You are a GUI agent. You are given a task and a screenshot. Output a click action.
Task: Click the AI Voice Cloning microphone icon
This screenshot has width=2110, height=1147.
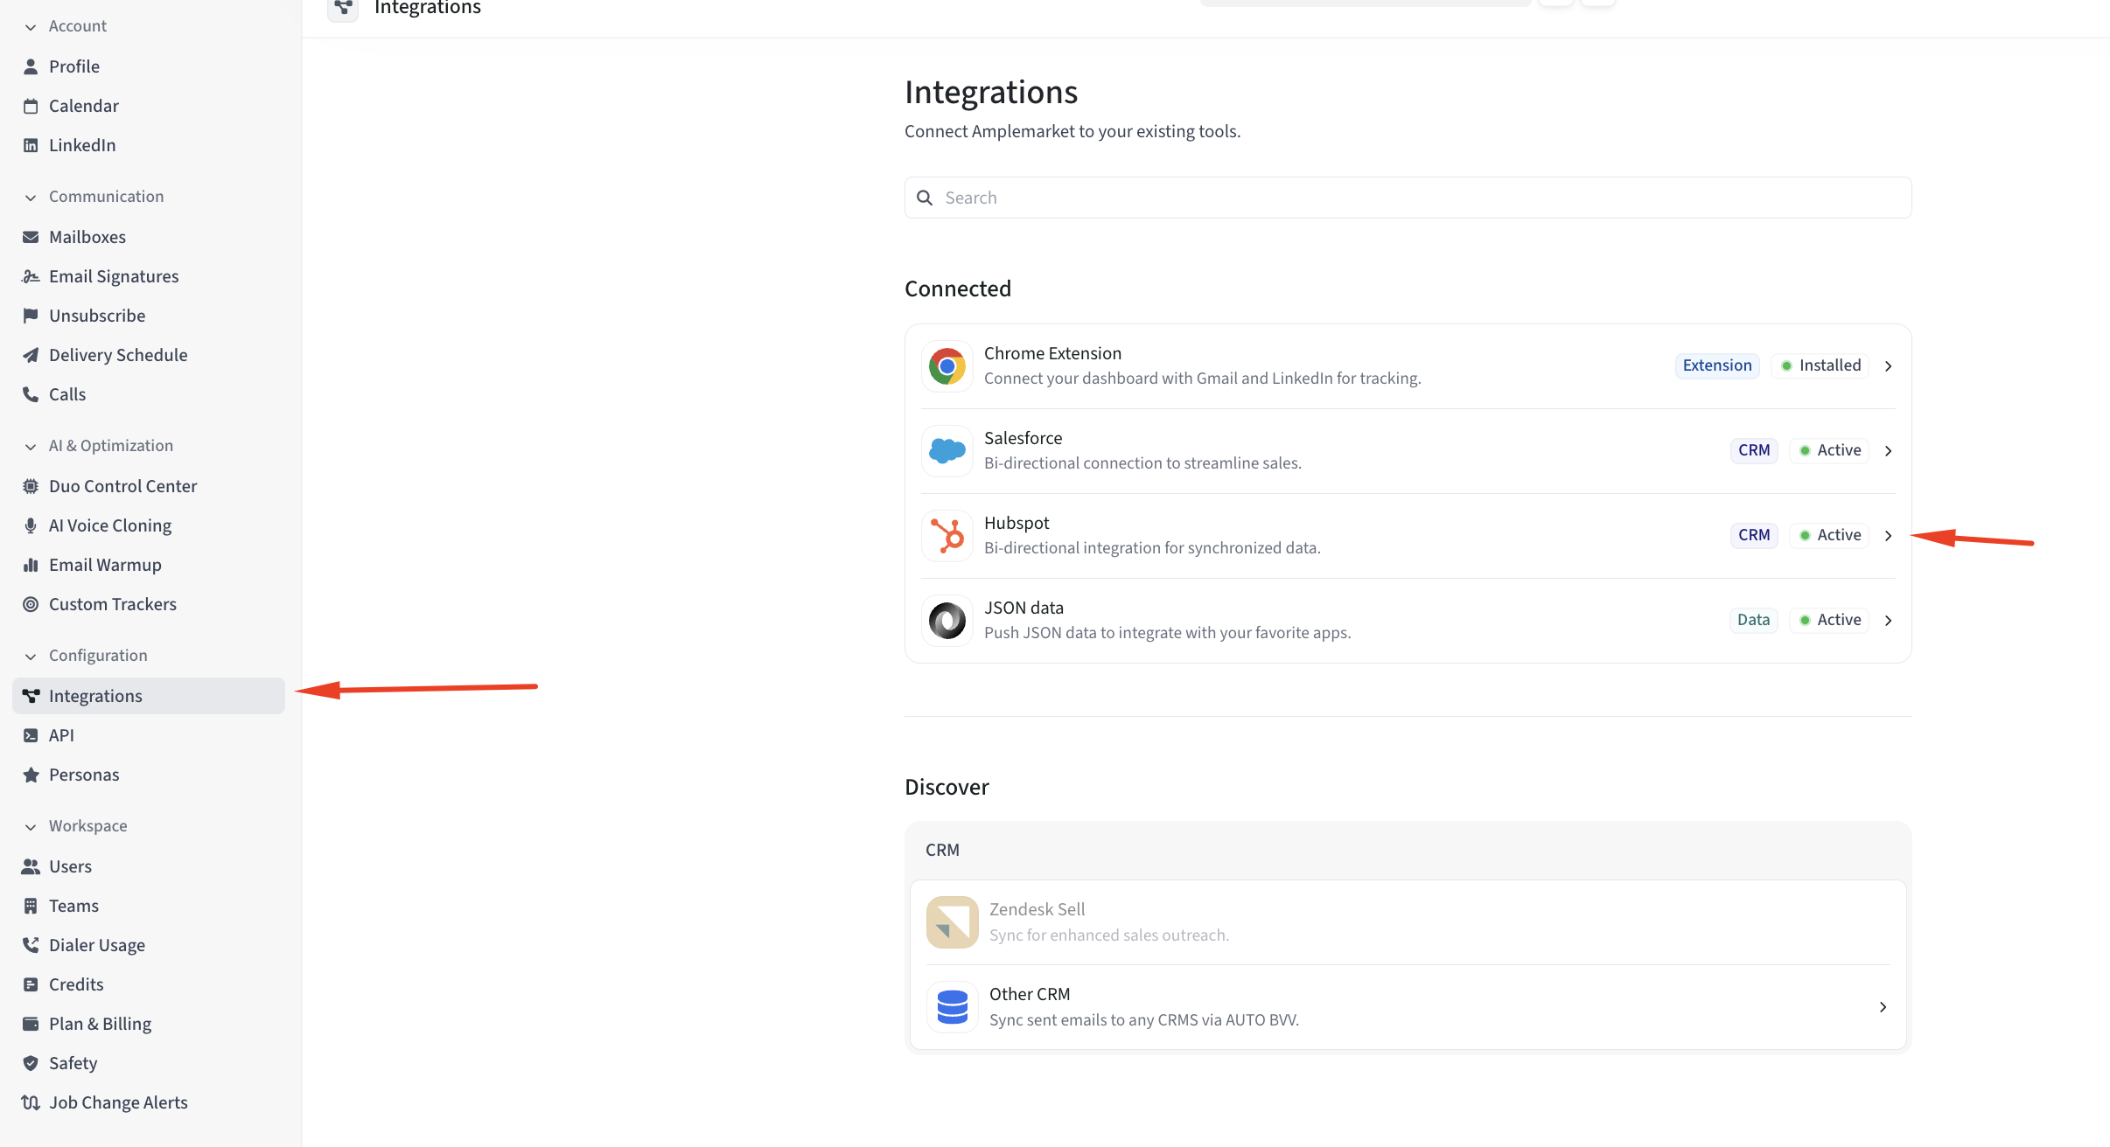pos(31,525)
